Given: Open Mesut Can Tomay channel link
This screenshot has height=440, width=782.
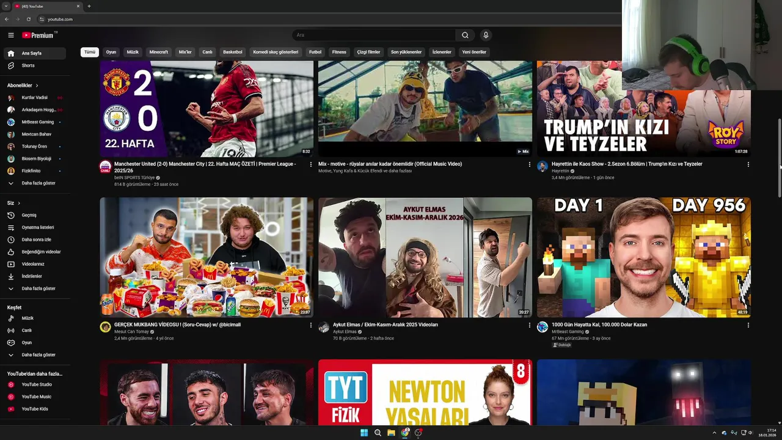Looking at the screenshot, I should tap(131, 332).
